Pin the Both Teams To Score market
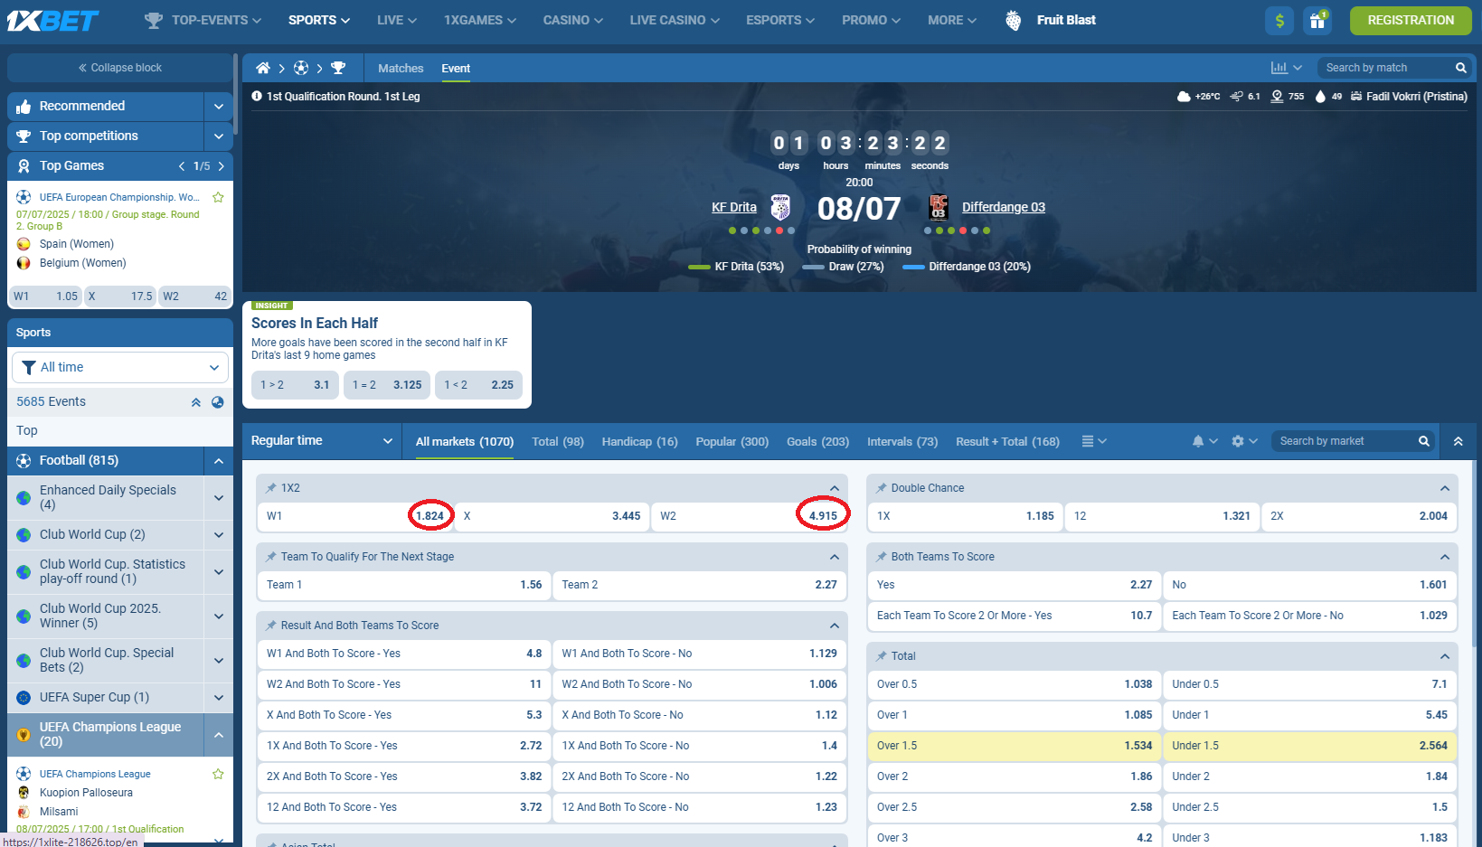Image resolution: width=1482 pixels, height=847 pixels. (x=882, y=557)
